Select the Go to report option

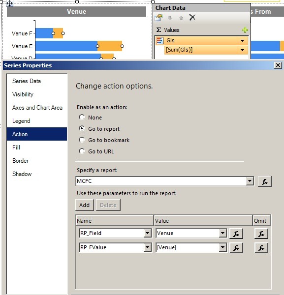point(82,128)
